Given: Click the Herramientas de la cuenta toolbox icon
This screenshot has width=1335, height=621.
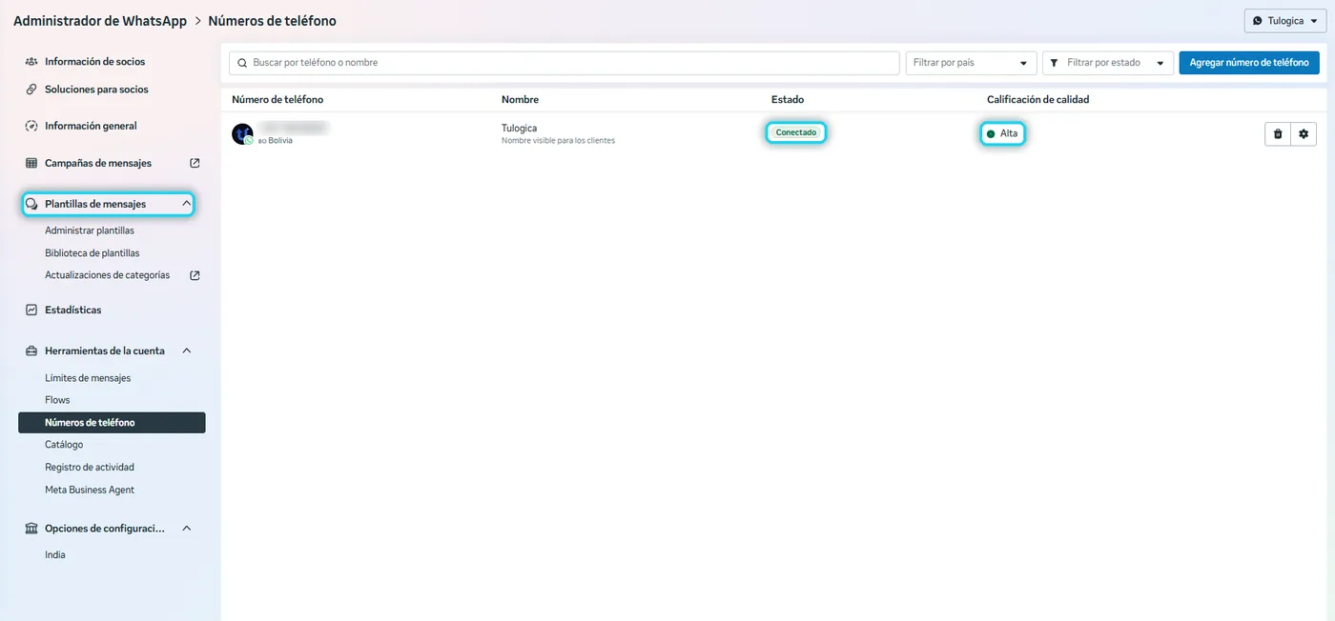Looking at the screenshot, I should coord(31,351).
